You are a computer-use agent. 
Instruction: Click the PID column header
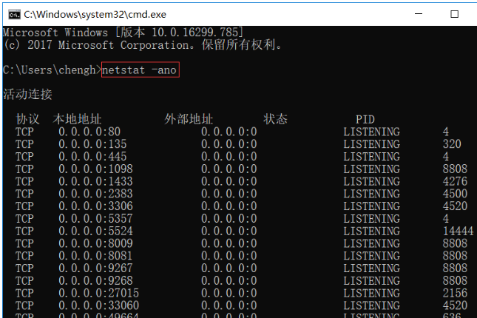tap(365, 120)
